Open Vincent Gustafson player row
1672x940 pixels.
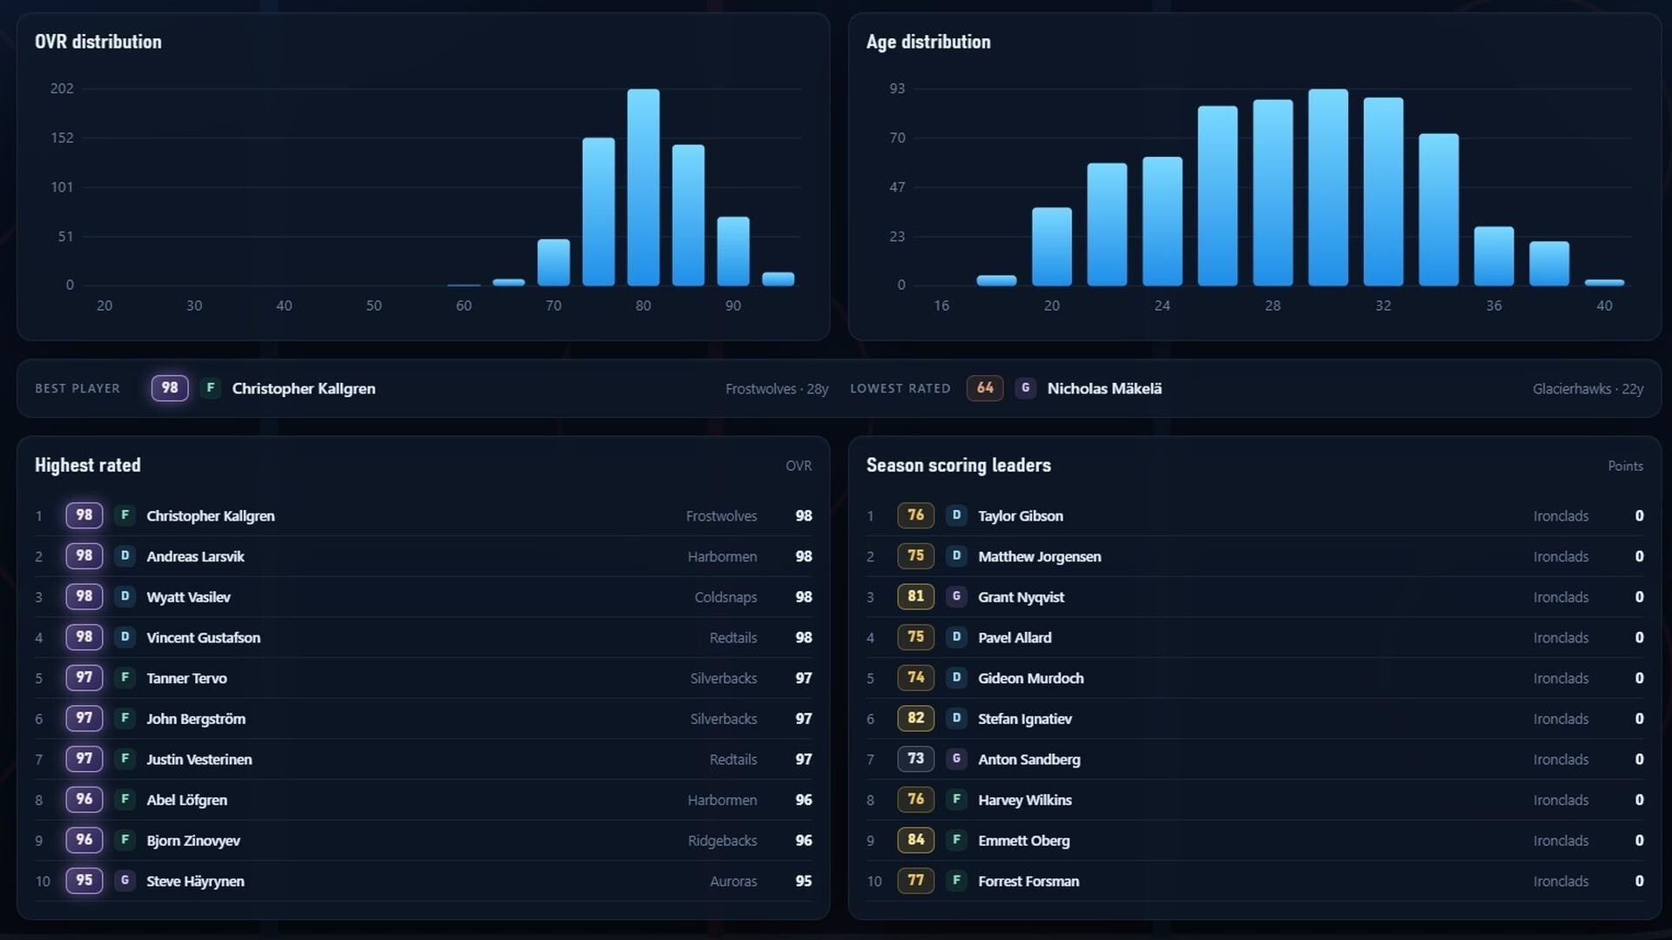pos(423,637)
